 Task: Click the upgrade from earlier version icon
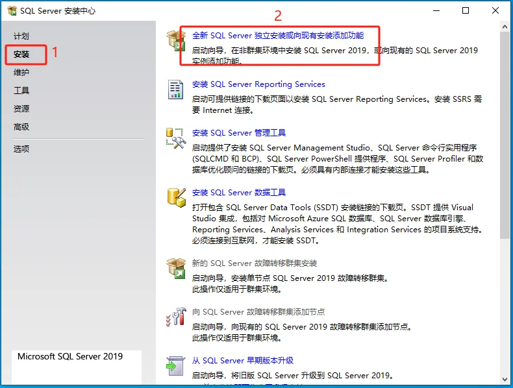coord(176,367)
